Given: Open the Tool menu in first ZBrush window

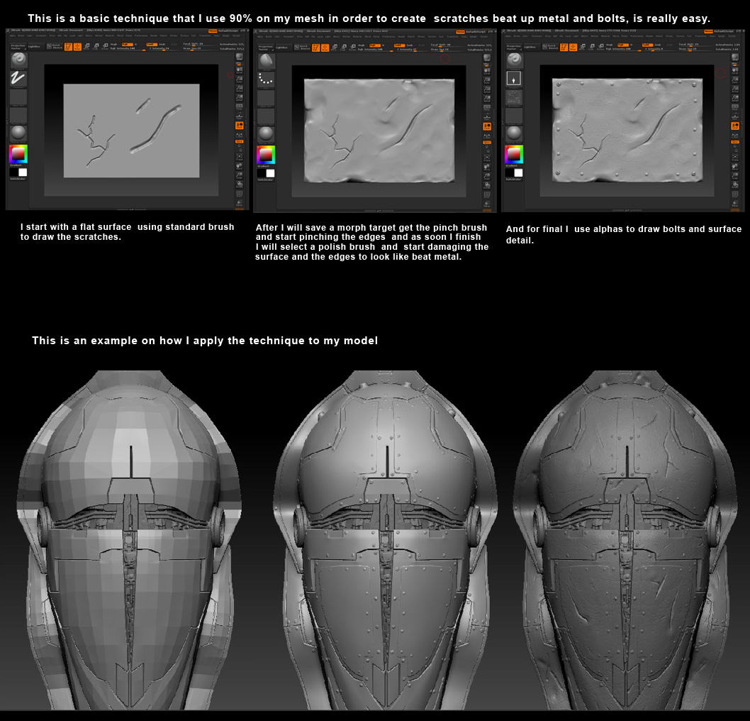Looking at the screenshot, I should (x=194, y=36).
